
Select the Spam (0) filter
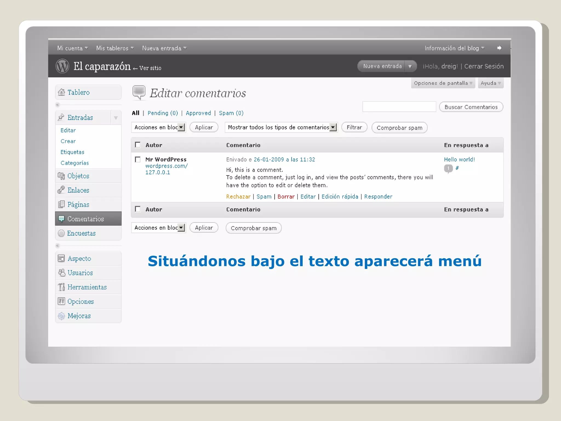pyautogui.click(x=231, y=113)
